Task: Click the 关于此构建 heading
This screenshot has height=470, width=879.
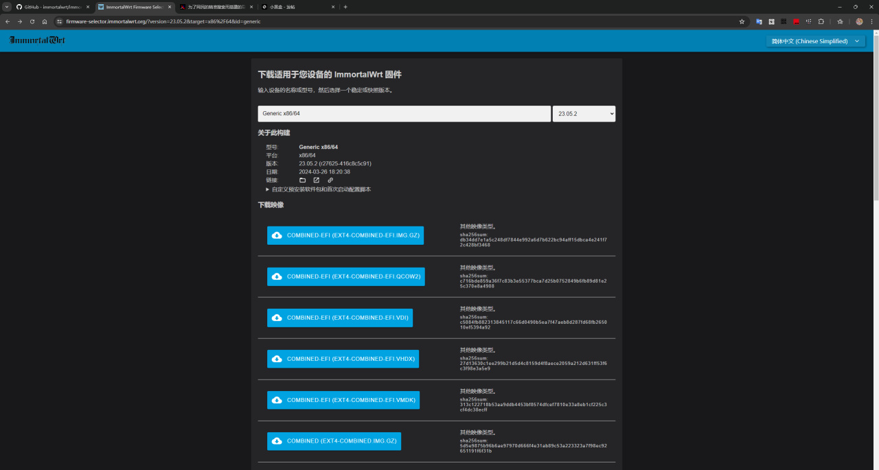Action: point(274,132)
